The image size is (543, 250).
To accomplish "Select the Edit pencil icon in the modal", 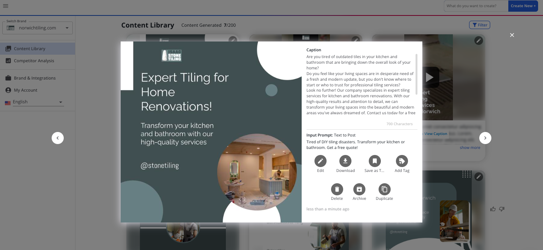I will (320, 161).
